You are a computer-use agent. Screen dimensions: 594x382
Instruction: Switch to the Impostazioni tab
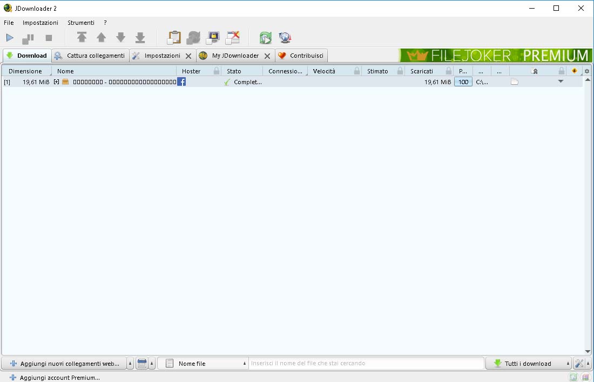(x=162, y=56)
